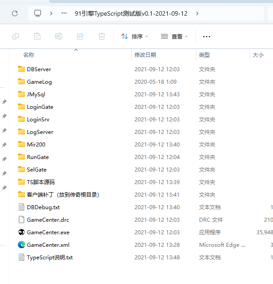The height and width of the screenshot is (284, 273).
Task: Click 客户端补丁 (放到传奇根目录) folder name
Action: [63, 195]
